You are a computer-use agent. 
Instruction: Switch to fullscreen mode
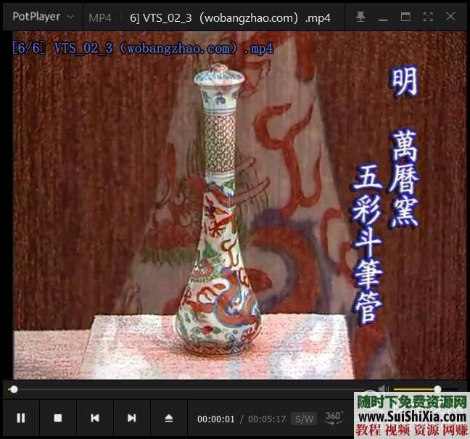point(428,17)
